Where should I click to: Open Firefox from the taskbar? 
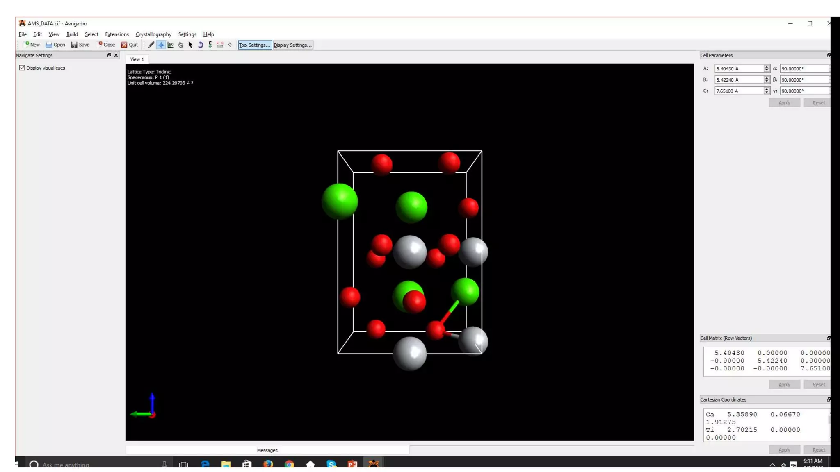coord(268,464)
